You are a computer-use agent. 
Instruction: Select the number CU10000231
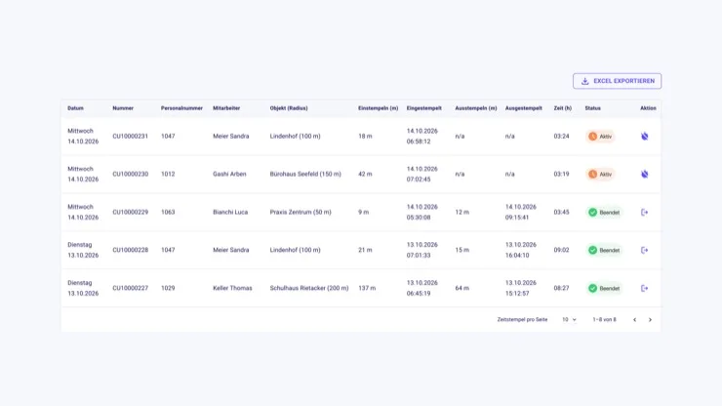[x=131, y=137]
